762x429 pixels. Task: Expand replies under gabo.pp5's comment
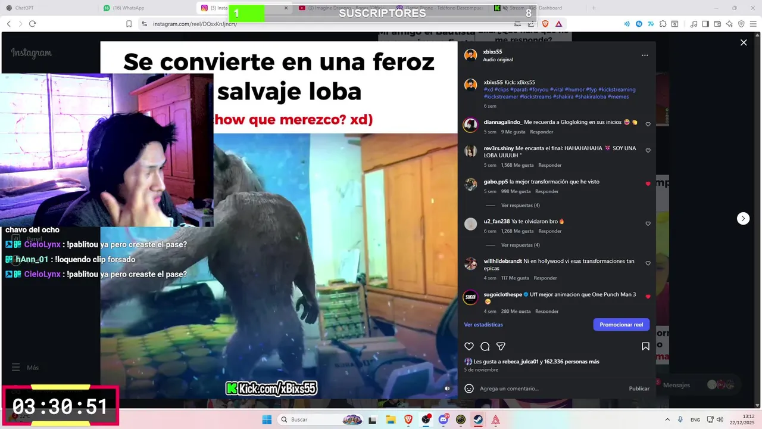click(x=520, y=206)
